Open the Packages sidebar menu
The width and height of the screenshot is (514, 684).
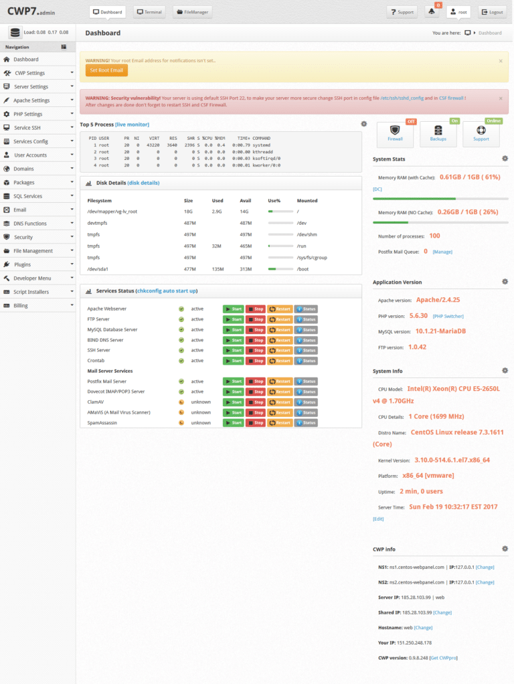(38, 182)
